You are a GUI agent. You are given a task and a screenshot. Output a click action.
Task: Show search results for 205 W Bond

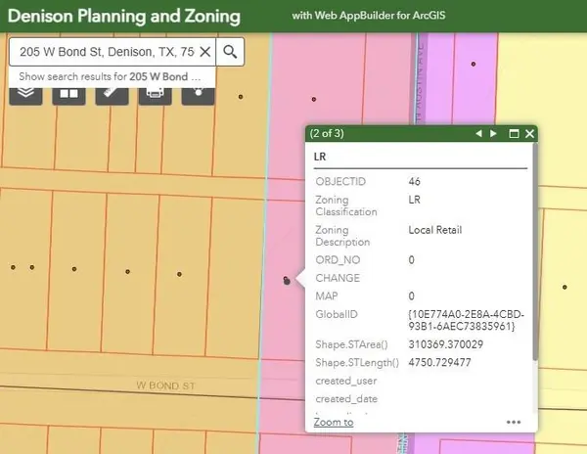point(110,75)
